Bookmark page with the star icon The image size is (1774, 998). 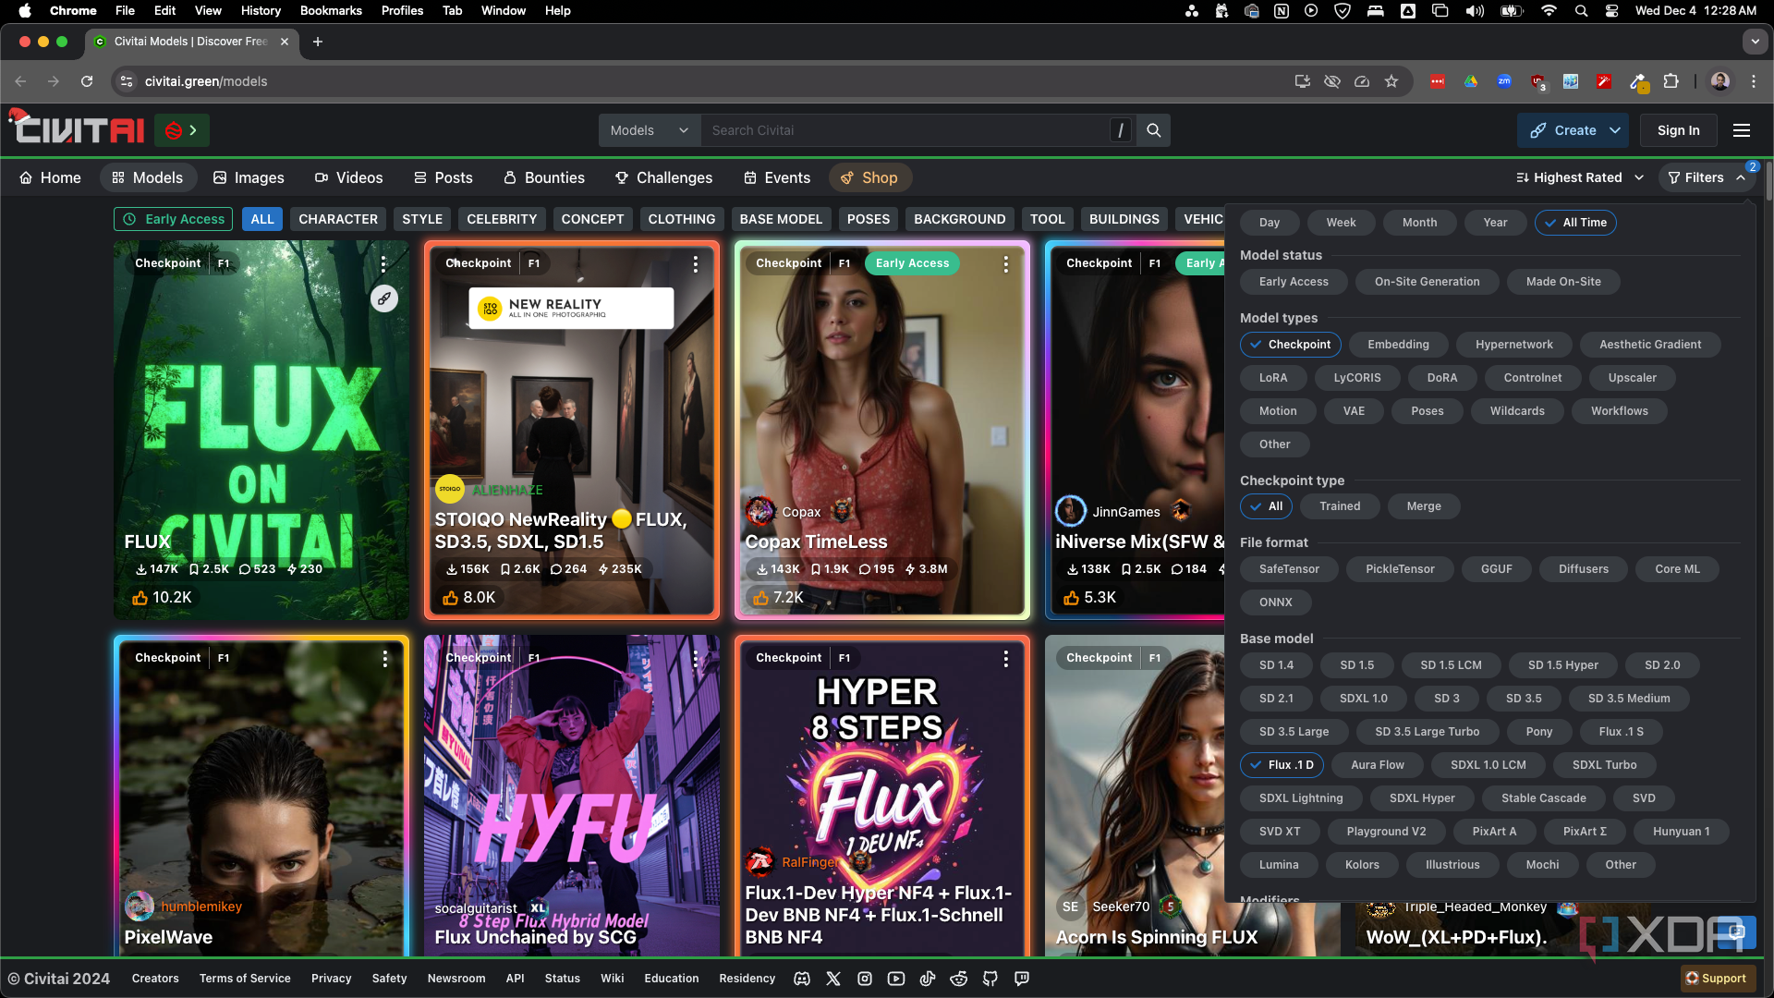(1391, 81)
